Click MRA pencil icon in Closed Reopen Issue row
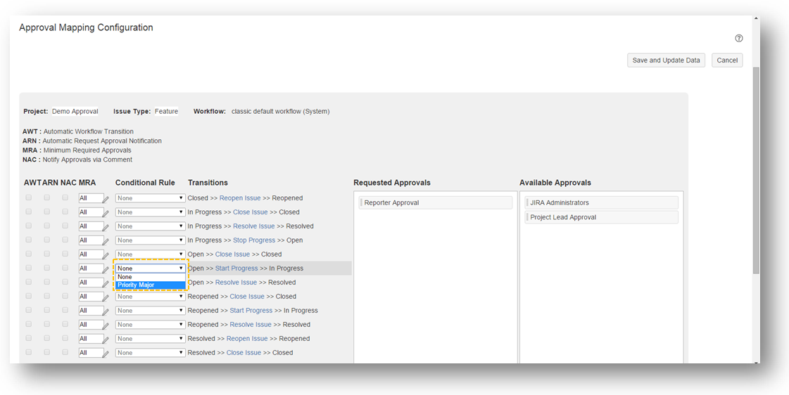The image size is (789, 395). click(x=106, y=199)
